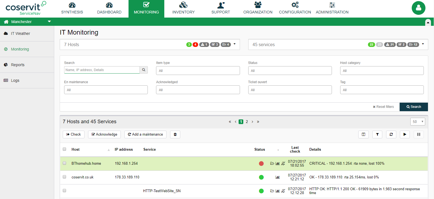Open the ticket folder icon for BThomehub.home

click(x=272, y=163)
